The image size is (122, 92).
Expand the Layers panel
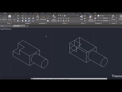65,23
